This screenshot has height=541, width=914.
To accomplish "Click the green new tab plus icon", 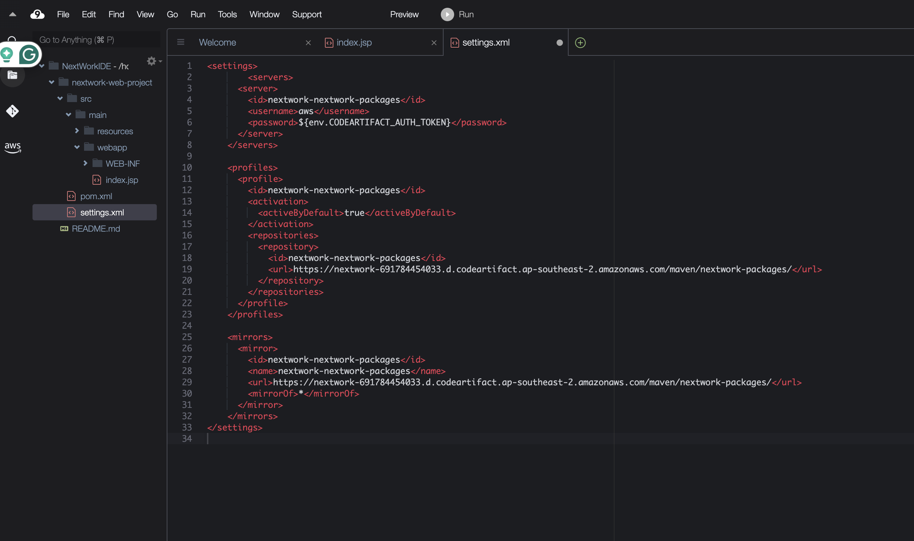I will 580,43.
